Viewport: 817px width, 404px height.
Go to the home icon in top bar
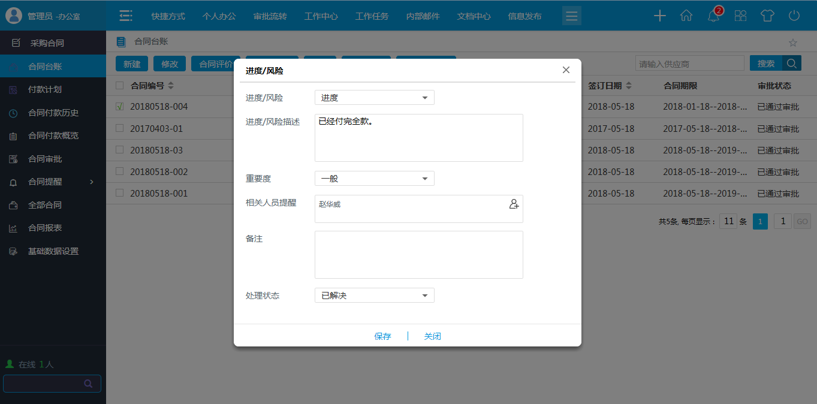686,16
